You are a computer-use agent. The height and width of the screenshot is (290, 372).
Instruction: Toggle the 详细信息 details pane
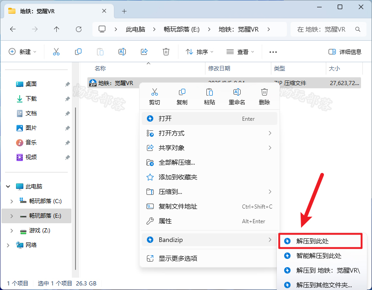(345, 52)
